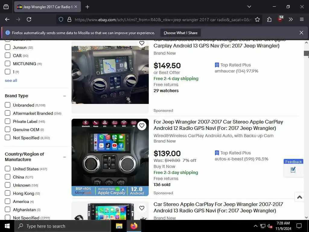Check the Junsun brand filter
This screenshot has width=309, height=232.
pyautogui.click(x=8, y=47)
